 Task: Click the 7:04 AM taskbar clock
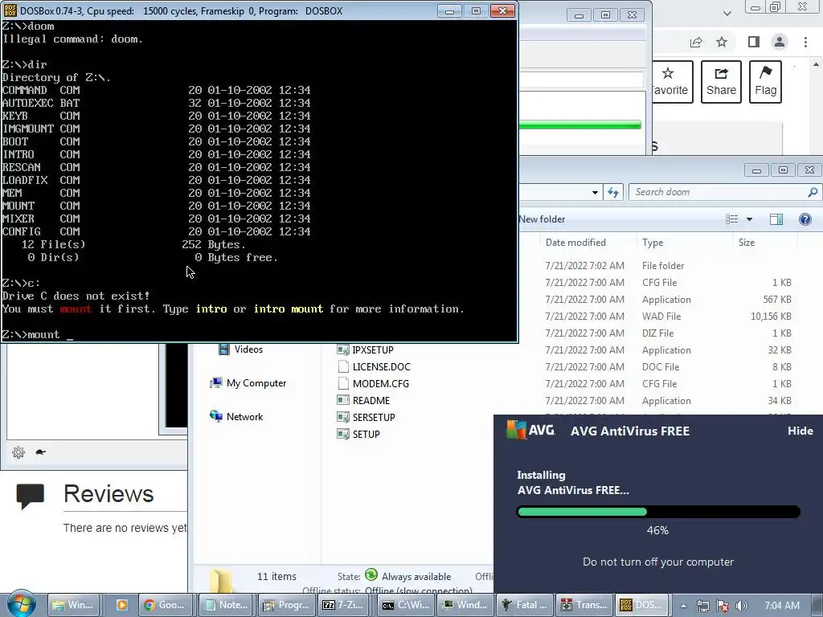coord(782,606)
